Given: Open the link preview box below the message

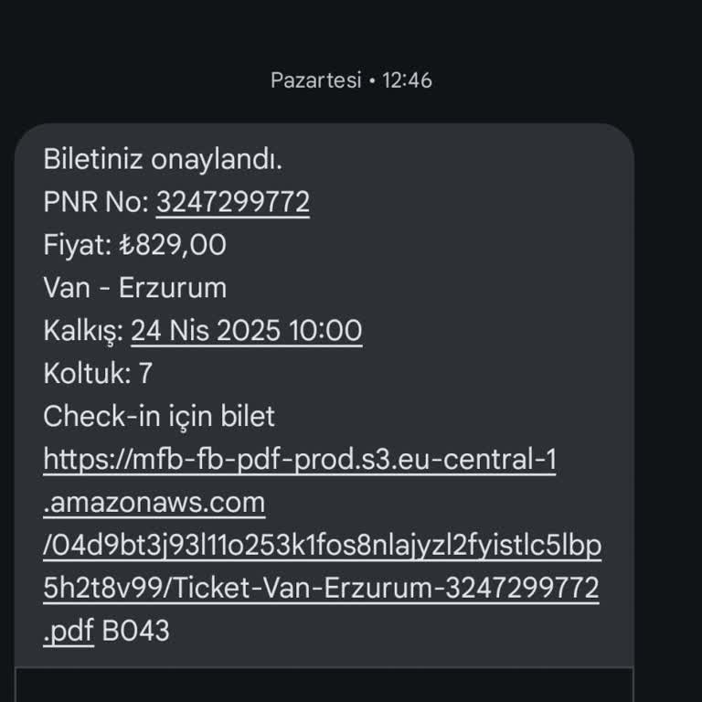Looking at the screenshot, I should (x=323, y=686).
